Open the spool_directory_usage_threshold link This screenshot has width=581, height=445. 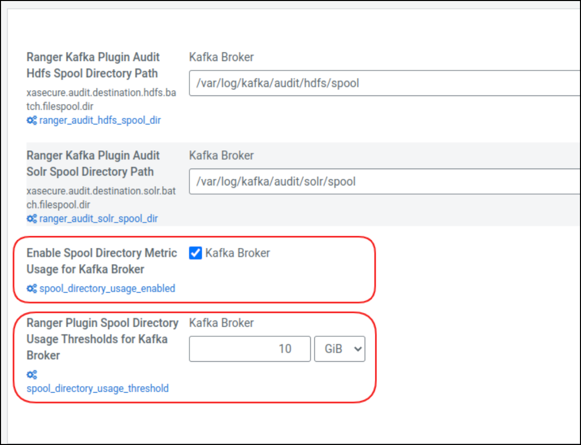(x=97, y=389)
